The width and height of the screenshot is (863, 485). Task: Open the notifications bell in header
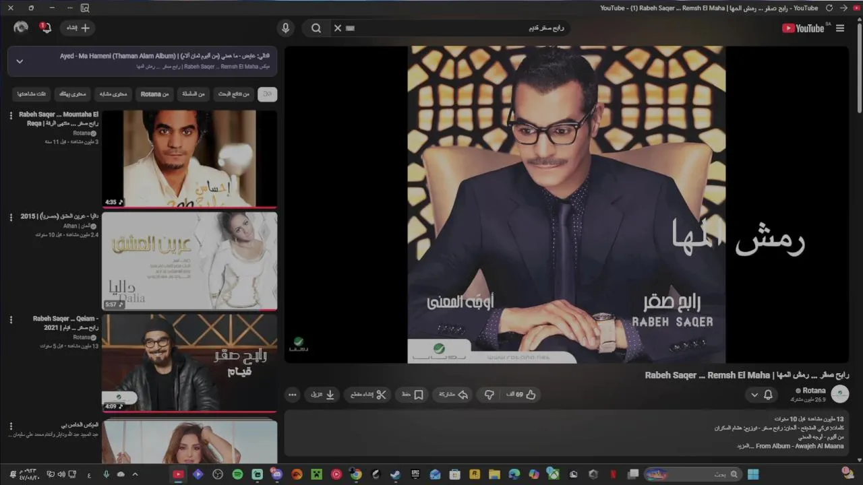(x=45, y=28)
